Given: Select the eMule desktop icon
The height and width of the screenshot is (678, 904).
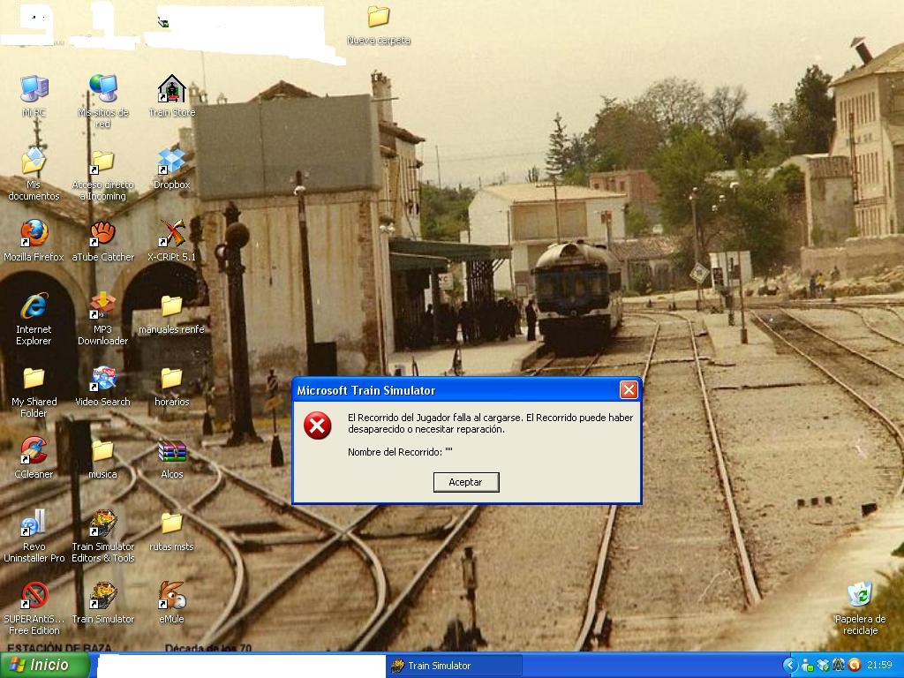Looking at the screenshot, I should click(x=171, y=596).
